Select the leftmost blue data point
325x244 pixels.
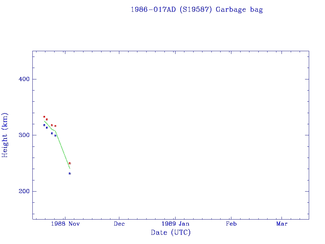(44, 125)
